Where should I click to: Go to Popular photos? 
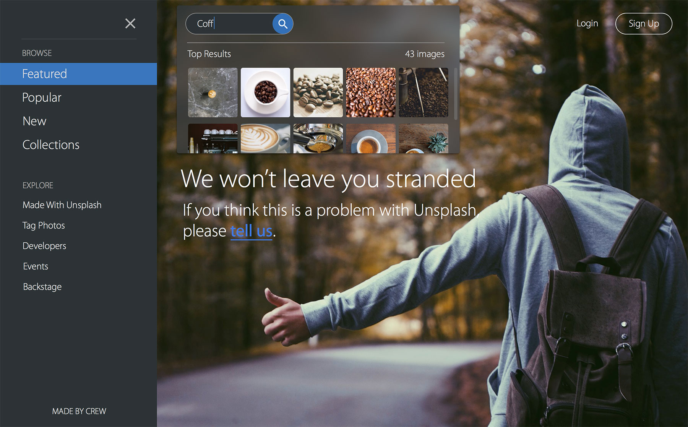click(42, 97)
